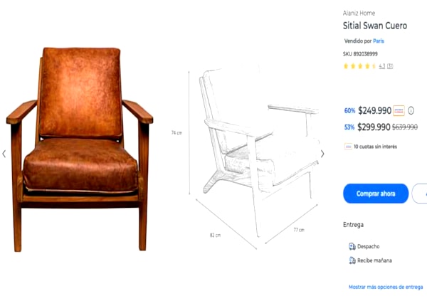Image resolution: width=427 pixels, height=306 pixels.
Task: View the leather chair photo
Action: pyautogui.click(x=80, y=149)
